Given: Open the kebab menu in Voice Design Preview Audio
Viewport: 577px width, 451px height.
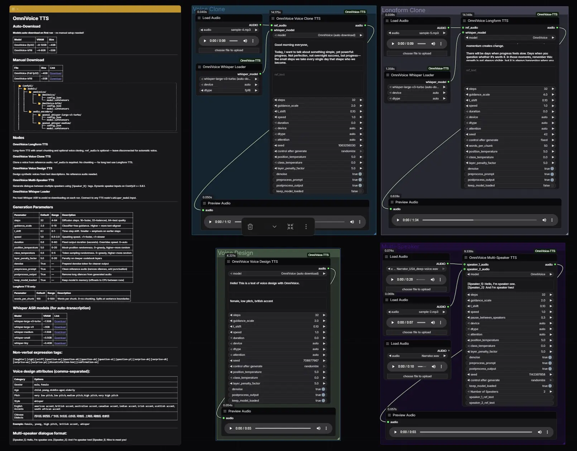Looking at the screenshot, I should (326, 428).
